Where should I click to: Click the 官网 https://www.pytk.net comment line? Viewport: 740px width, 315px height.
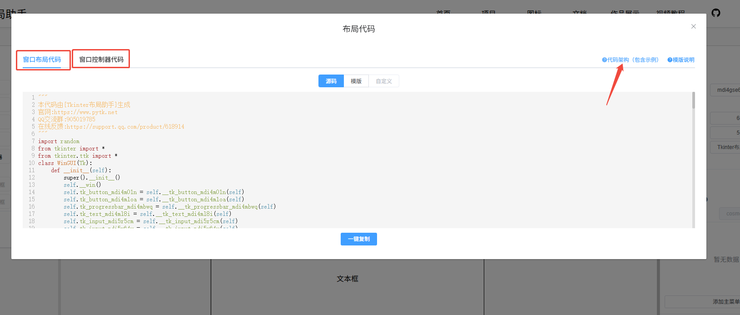(78, 112)
